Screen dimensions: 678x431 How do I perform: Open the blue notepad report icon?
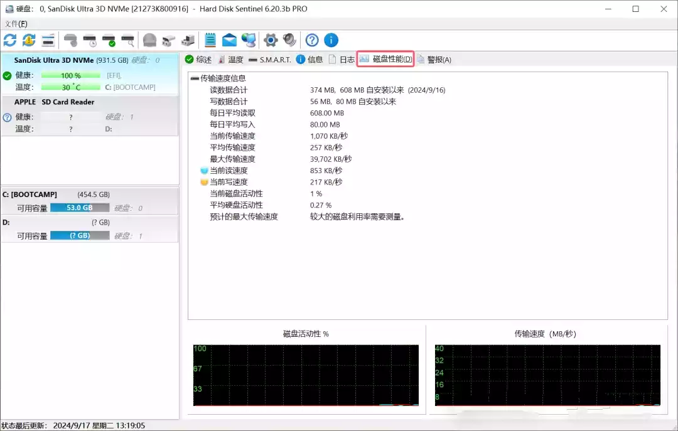(210, 40)
